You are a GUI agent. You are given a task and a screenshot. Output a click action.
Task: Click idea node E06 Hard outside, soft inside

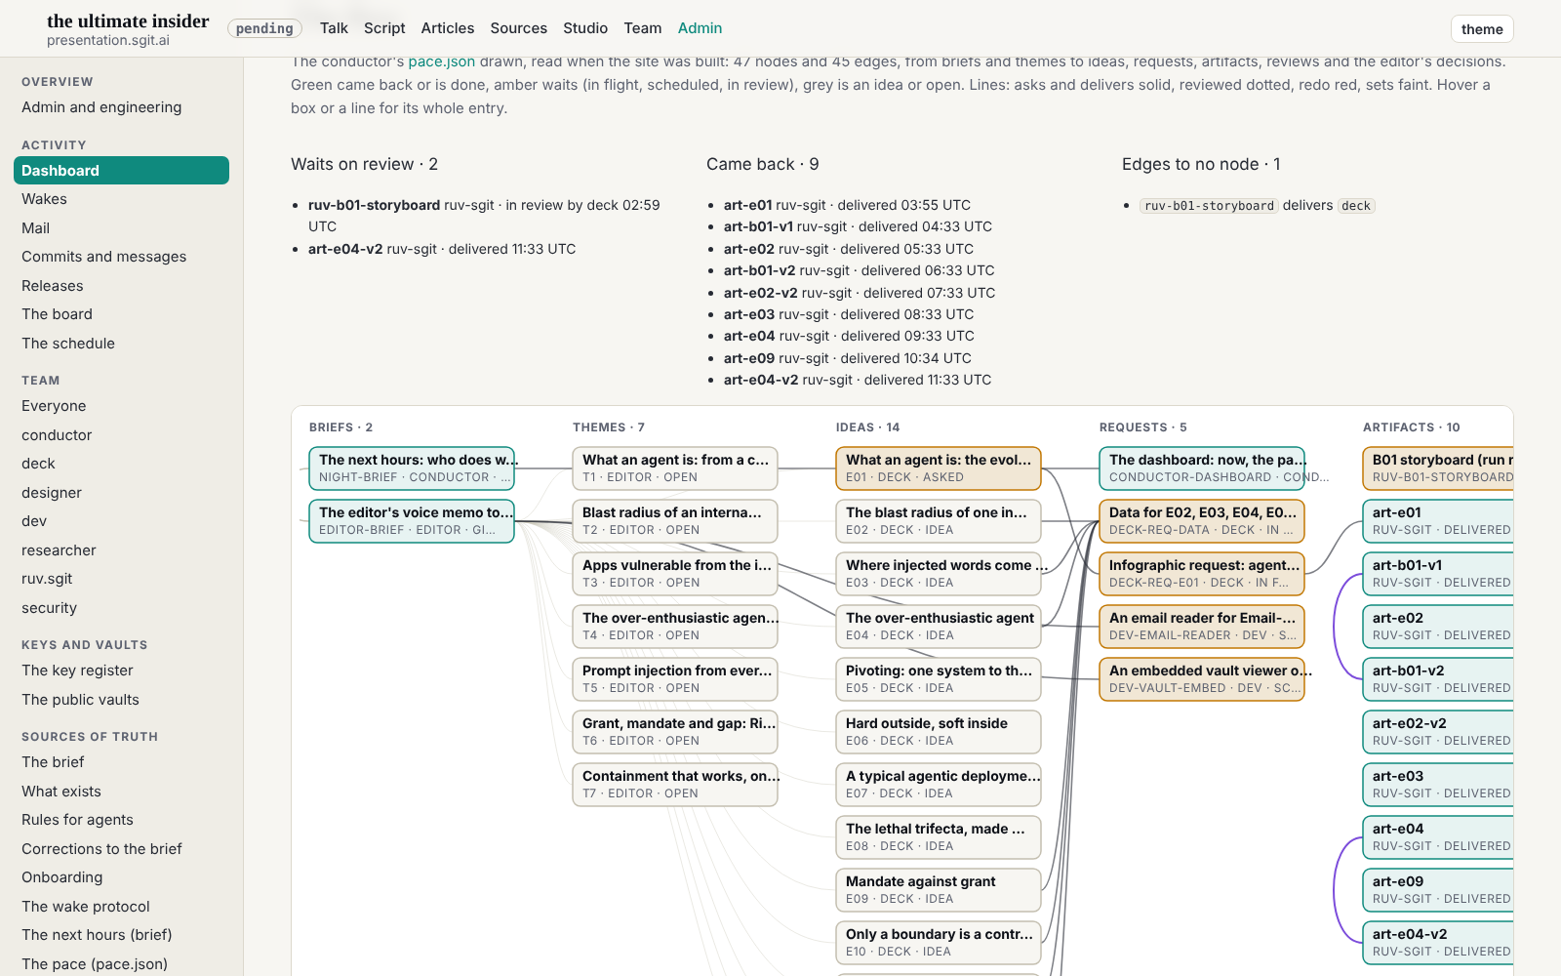pos(939,732)
